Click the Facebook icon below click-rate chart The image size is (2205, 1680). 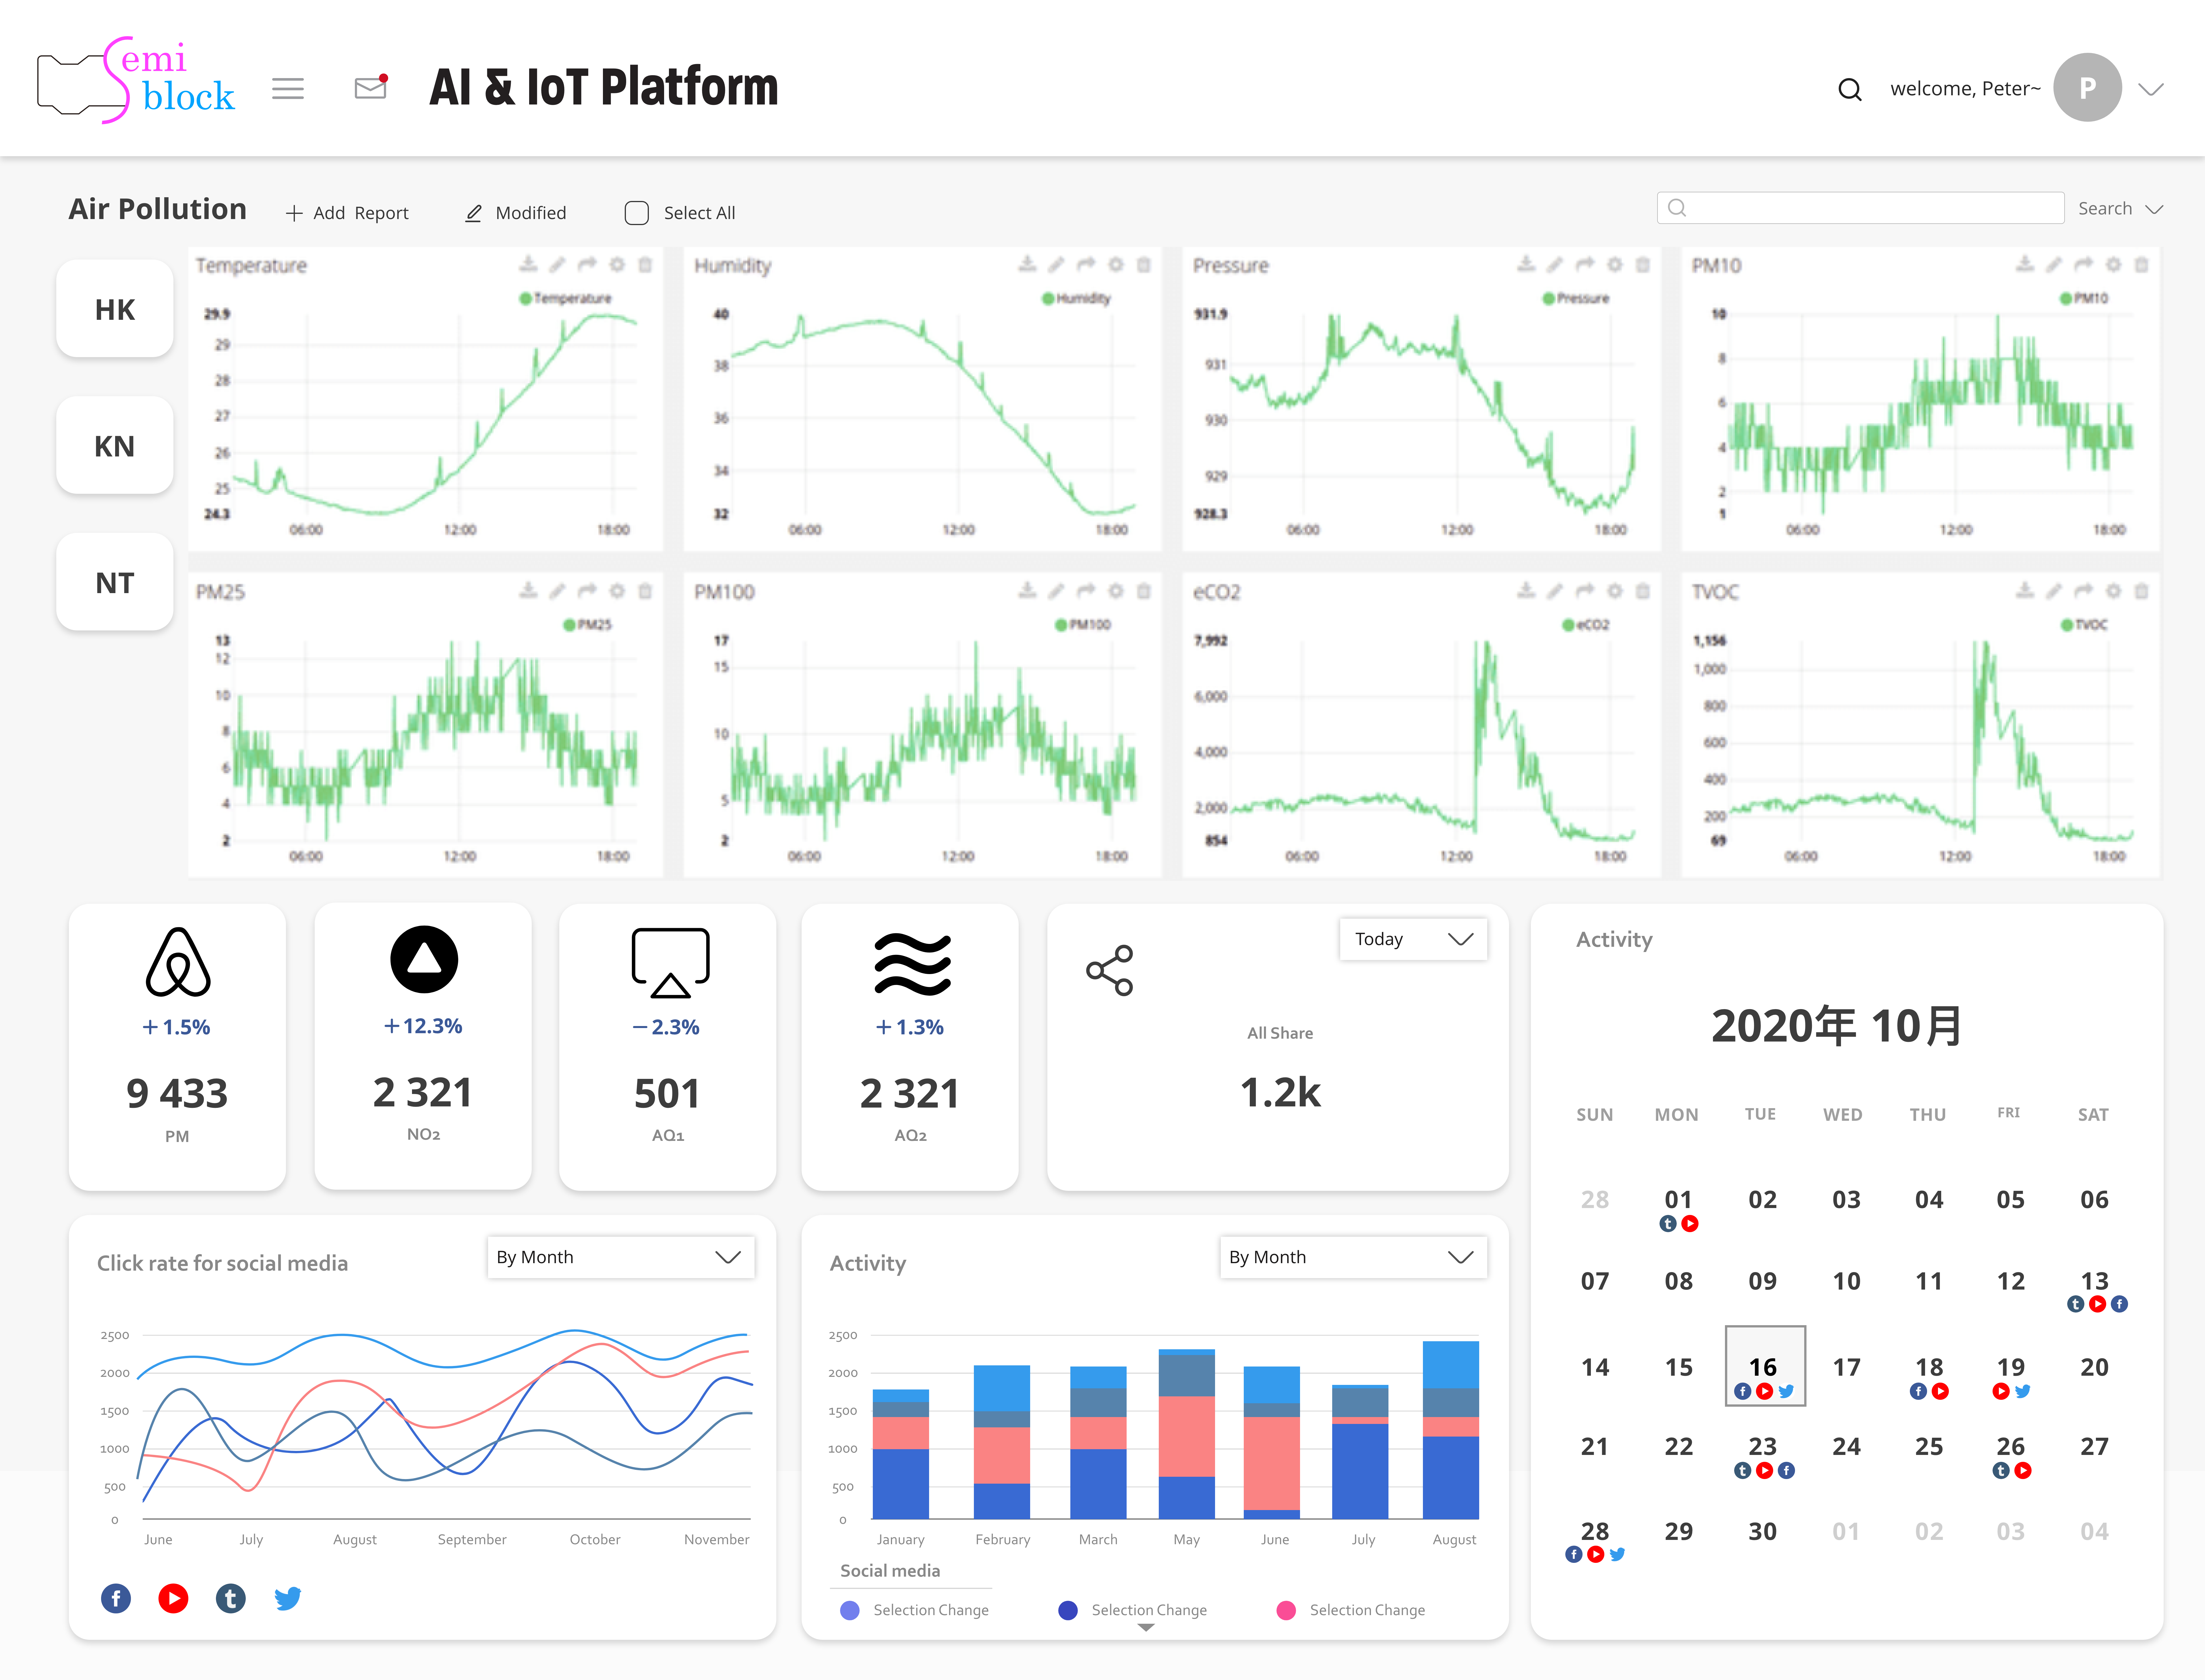pyautogui.click(x=116, y=1598)
